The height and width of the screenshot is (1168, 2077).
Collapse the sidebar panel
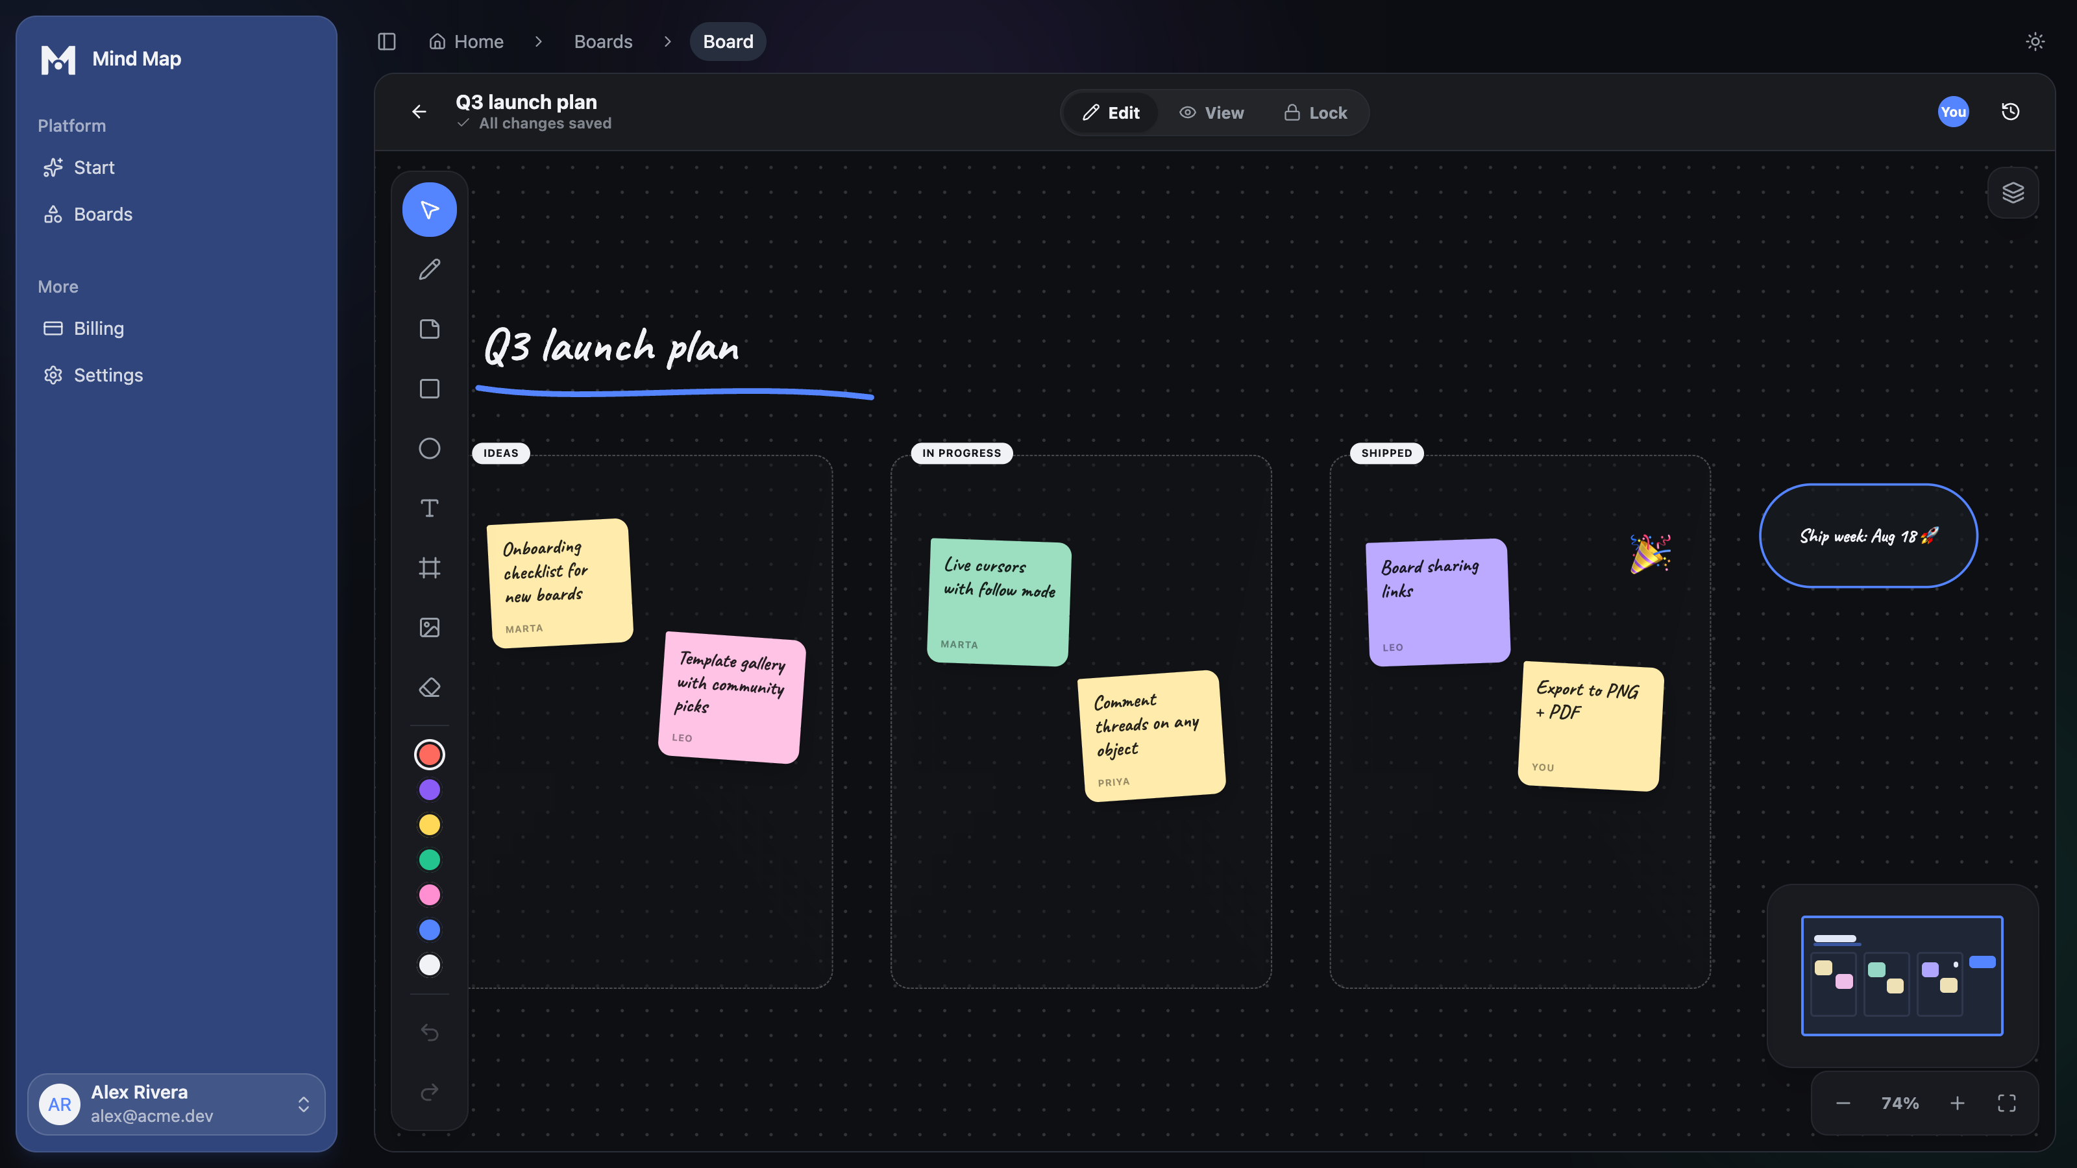387,41
